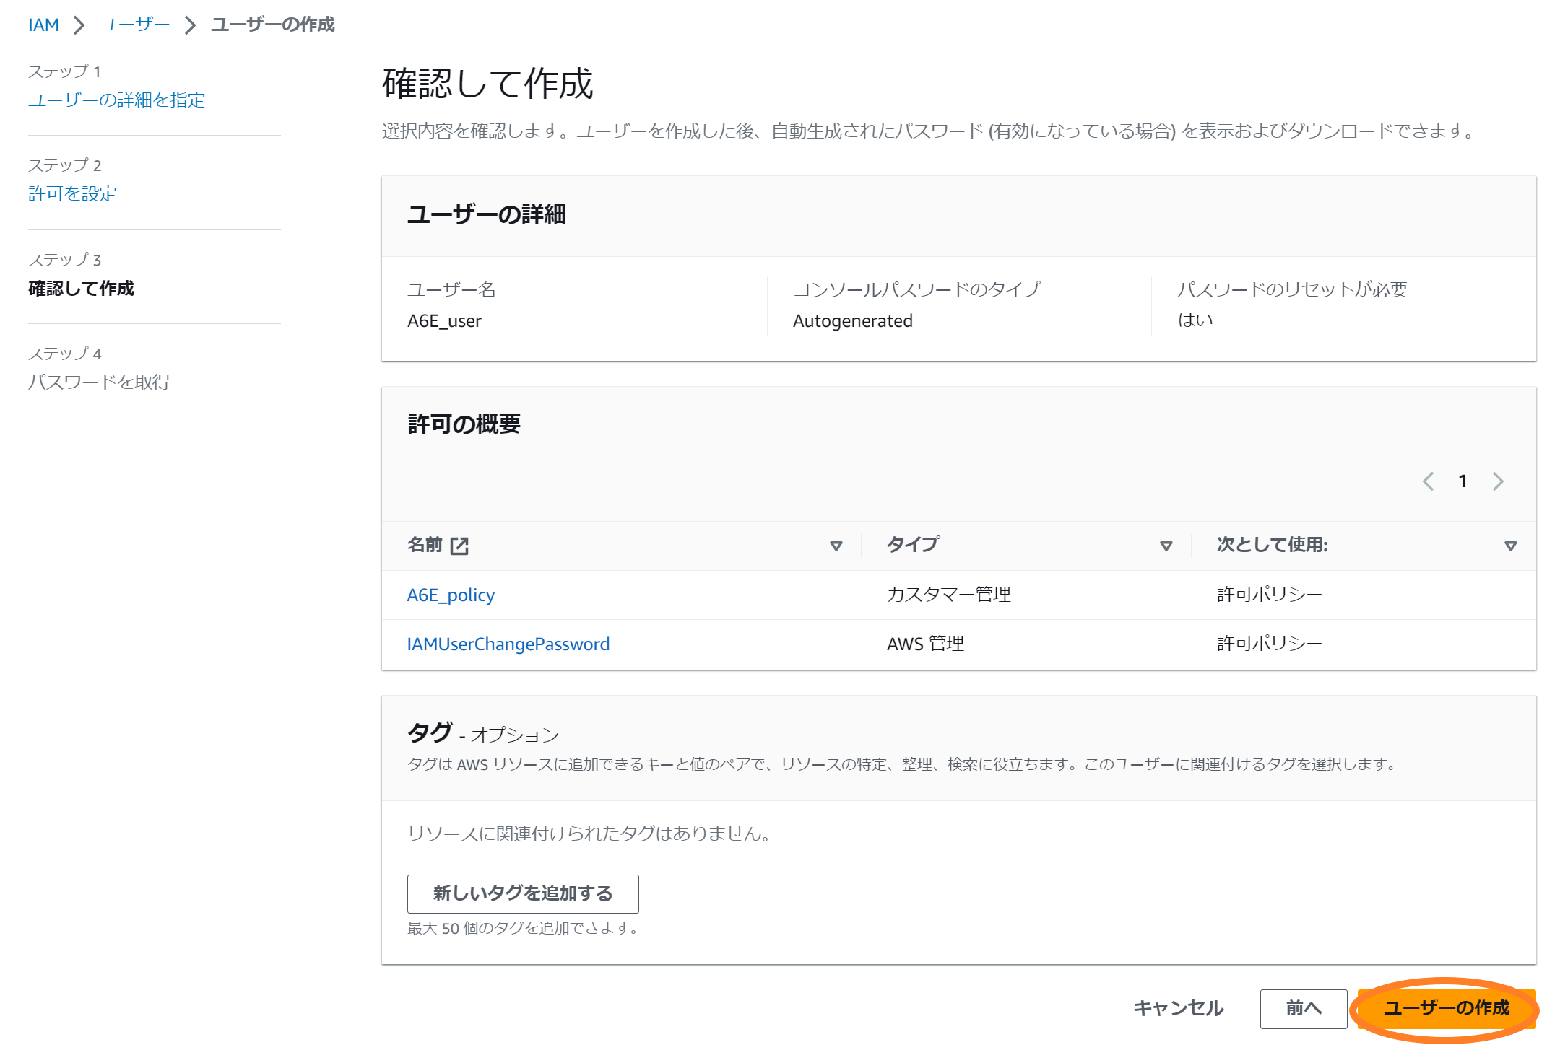1560x1050 pixels.
Task: Click breadcrumb chevron after ユーザー
Action: point(190,25)
